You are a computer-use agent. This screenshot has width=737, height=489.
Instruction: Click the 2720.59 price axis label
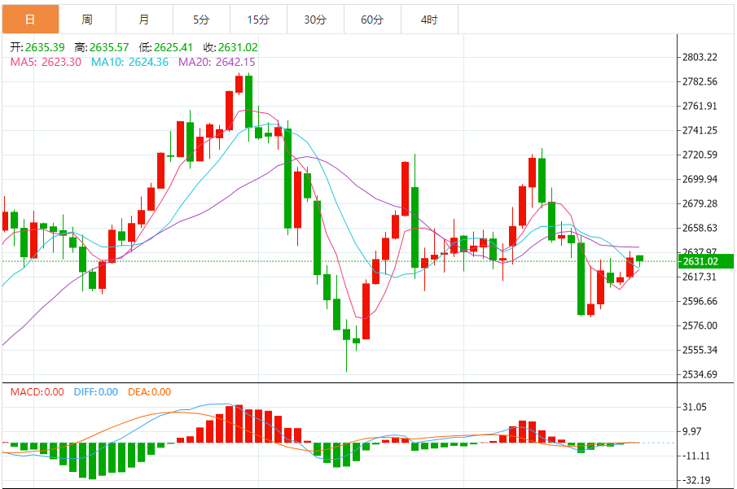pos(700,155)
